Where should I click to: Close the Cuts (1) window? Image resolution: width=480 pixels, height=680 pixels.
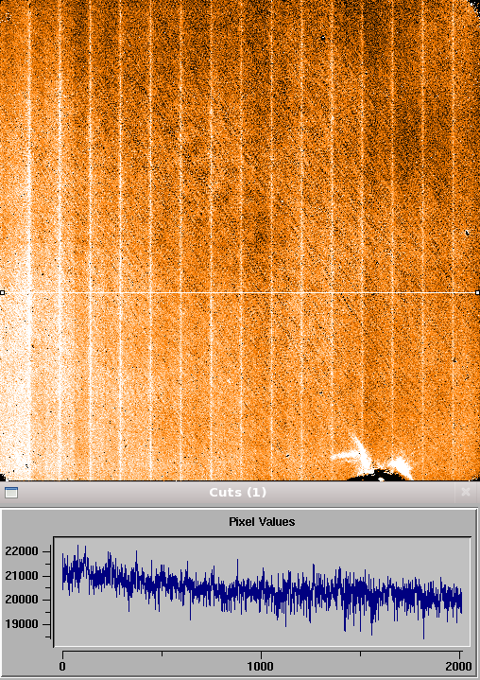click(x=466, y=492)
